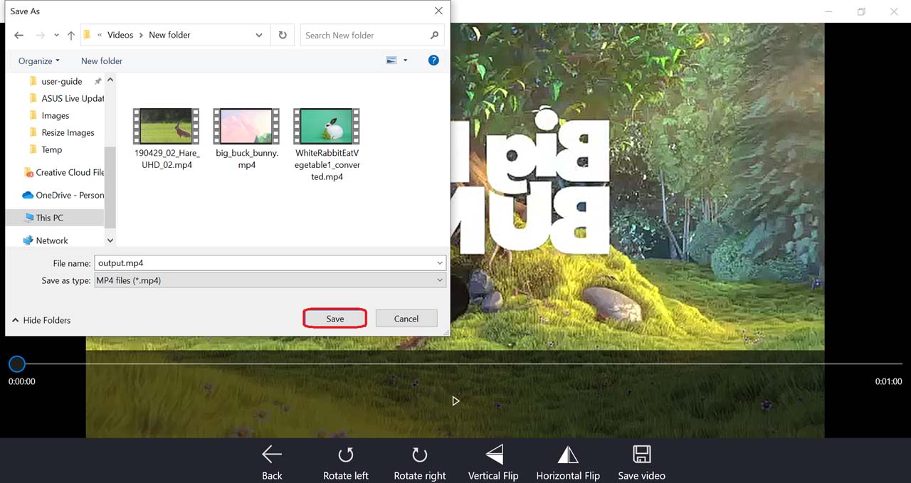Screen dimensions: 911x483
Task: Go back using the Back arrow icon
Action: tap(272, 455)
